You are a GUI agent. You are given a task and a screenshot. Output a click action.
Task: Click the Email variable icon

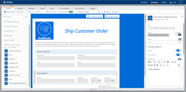tap(6, 55)
